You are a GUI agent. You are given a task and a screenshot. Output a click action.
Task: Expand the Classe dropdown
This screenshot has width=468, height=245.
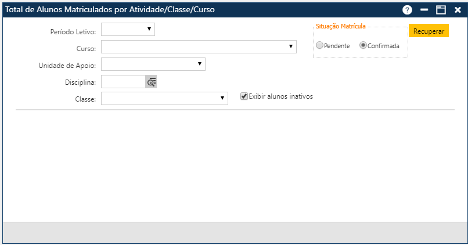164,99
